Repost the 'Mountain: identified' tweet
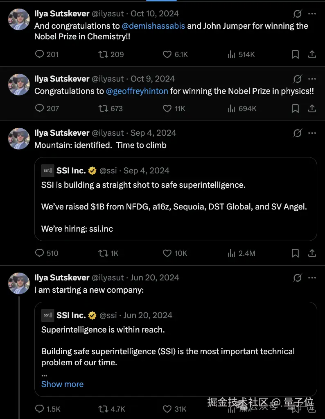Image resolution: width=325 pixels, height=419 pixels. pos(104,253)
